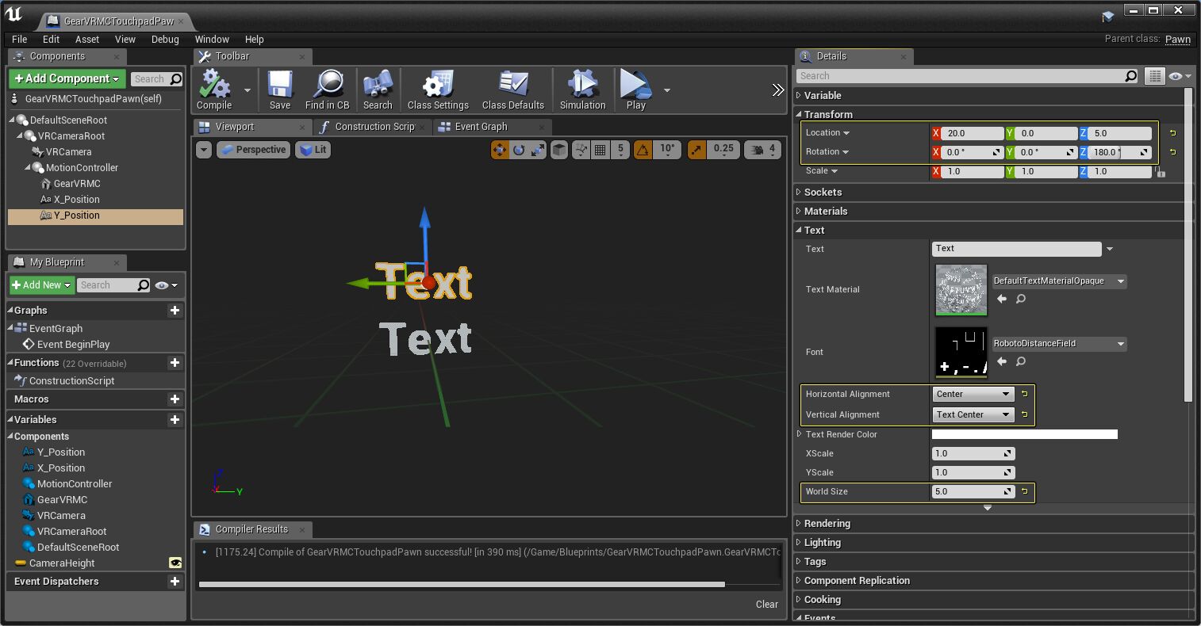
Task: Switch to the Event Graph tab
Action: click(480, 127)
